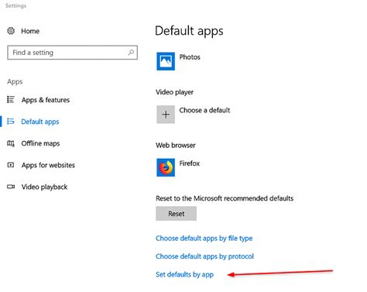Select Choose a default for video player
The width and height of the screenshot is (367, 292).
(x=204, y=110)
